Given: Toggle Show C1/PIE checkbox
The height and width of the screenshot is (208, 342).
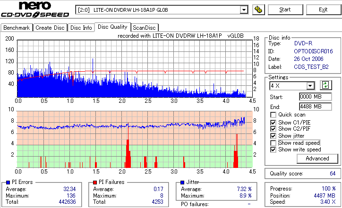Looking at the screenshot, I should 273,123.
